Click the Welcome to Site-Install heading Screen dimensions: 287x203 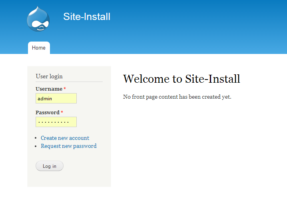181,79
